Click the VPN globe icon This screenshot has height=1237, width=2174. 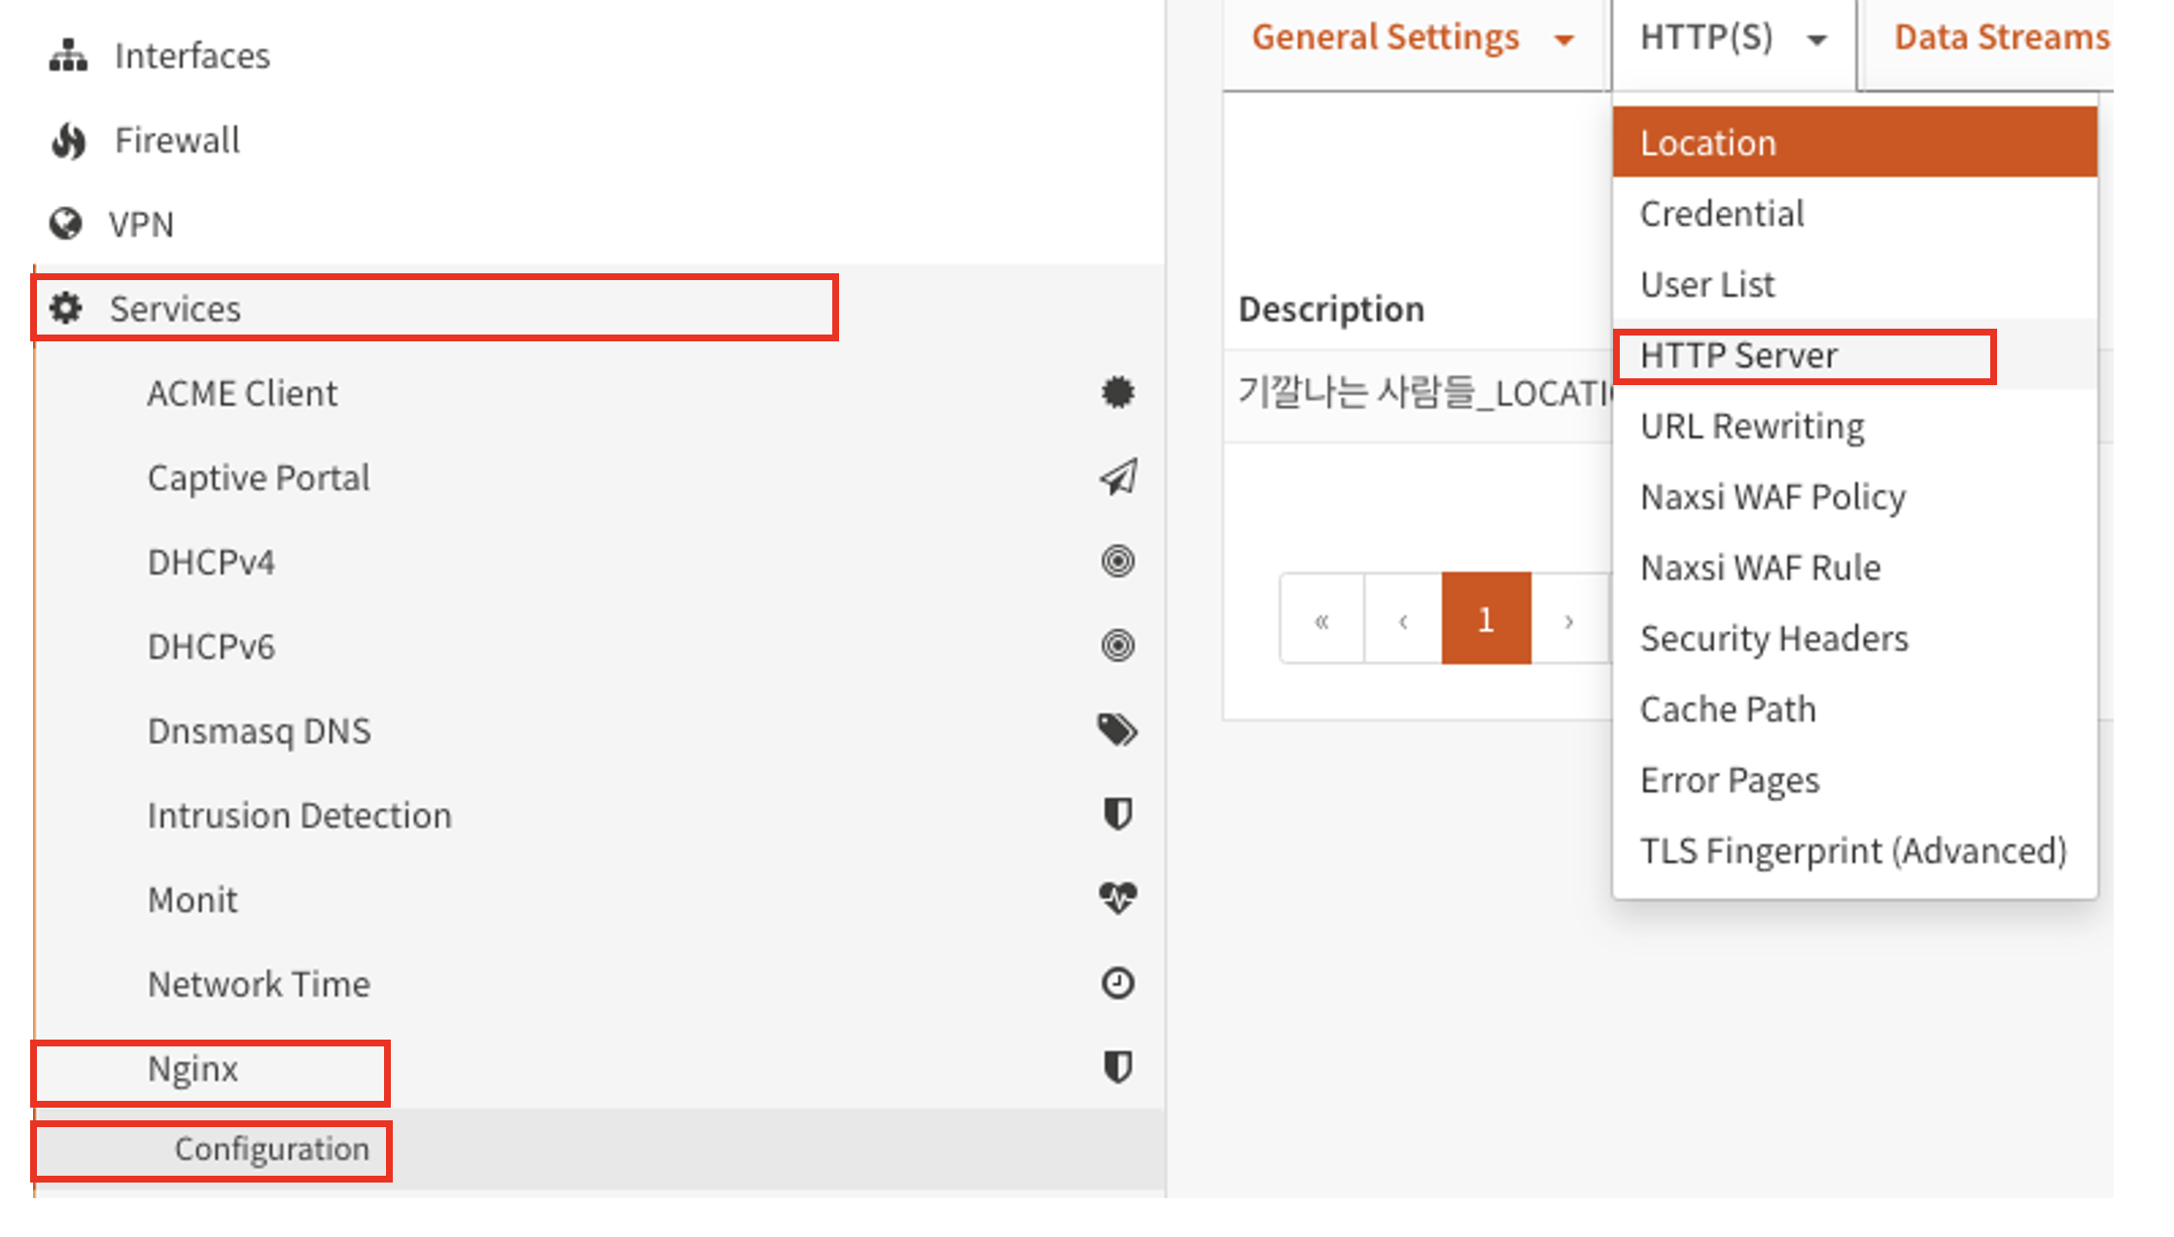coord(66,225)
